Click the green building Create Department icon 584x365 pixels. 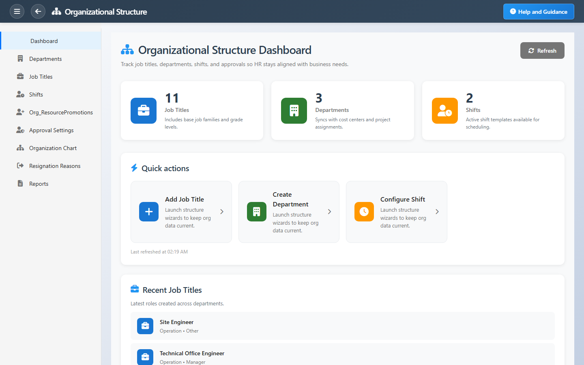[256, 212]
